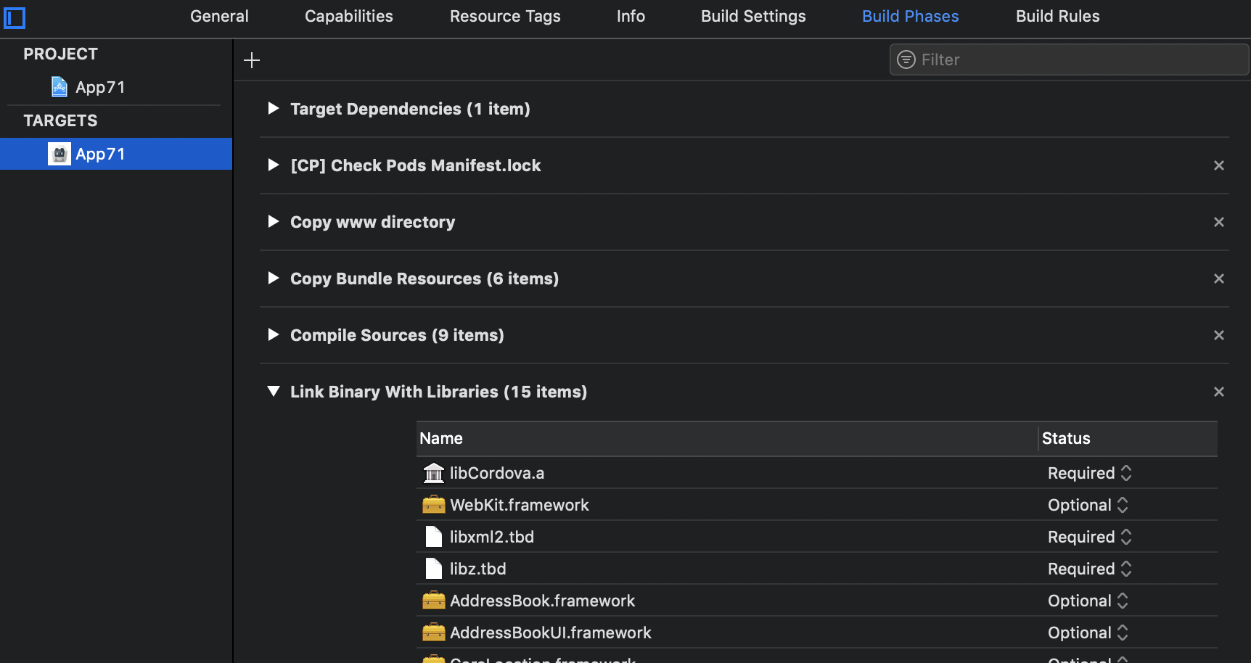The width and height of the screenshot is (1251, 663).
Task: Click the WebKit.framework toolbox icon
Action: click(x=433, y=504)
